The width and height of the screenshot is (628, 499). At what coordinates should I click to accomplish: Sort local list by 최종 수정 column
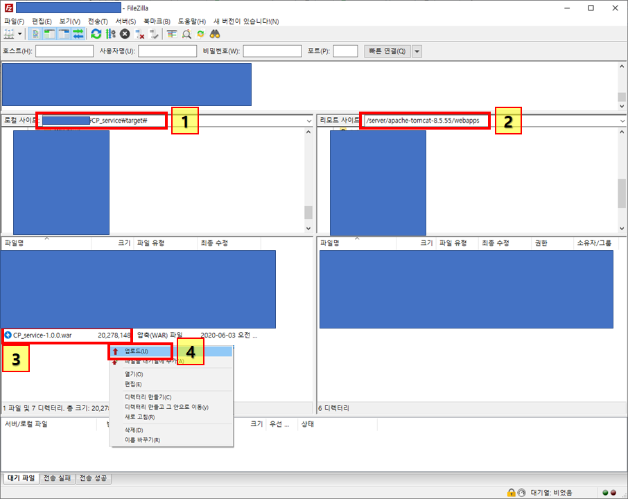click(229, 243)
